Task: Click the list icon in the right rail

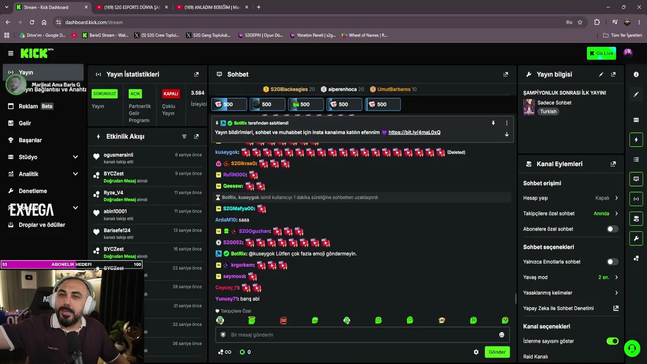Action: [x=636, y=159]
